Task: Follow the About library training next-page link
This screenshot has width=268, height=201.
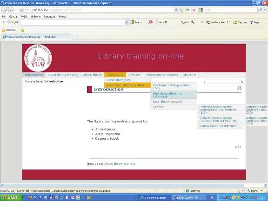Action: (120, 164)
